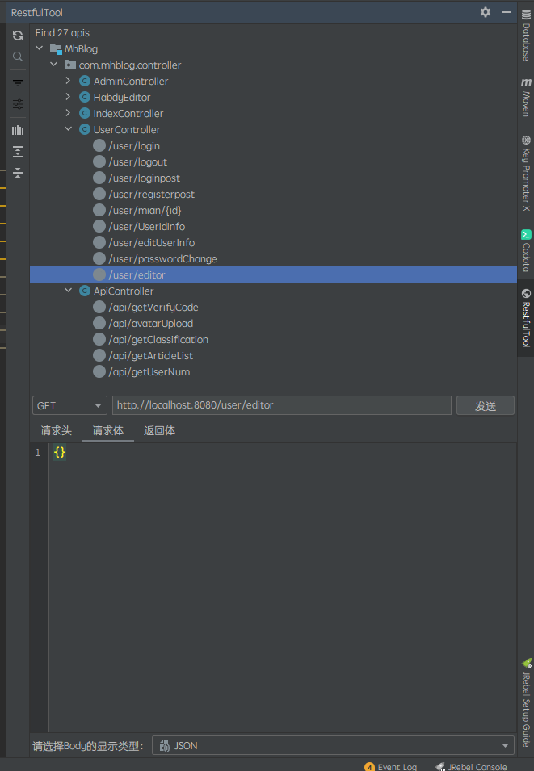This screenshot has height=771, width=534.
Task: Click the filter icon in the left toolbar
Action: [x=18, y=83]
